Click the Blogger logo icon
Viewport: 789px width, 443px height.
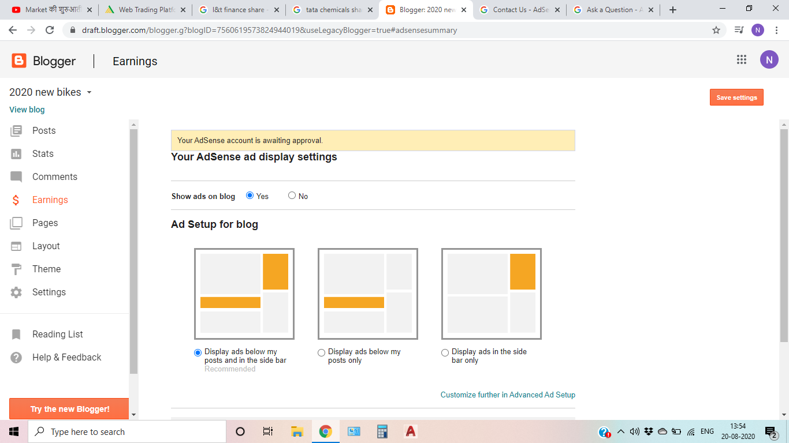19,61
